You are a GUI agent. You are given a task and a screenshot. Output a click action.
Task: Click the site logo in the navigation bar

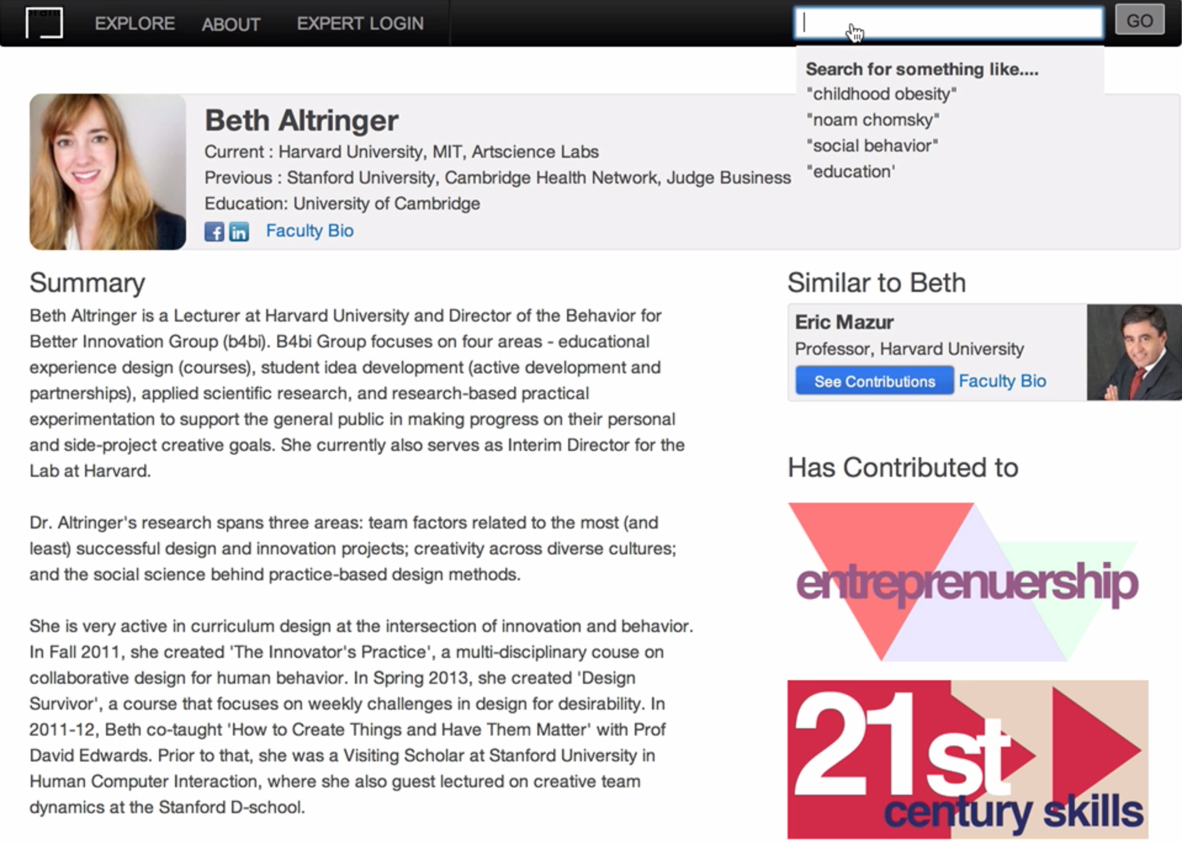pos(44,23)
